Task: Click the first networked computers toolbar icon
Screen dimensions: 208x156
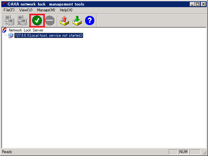Action: (9, 21)
